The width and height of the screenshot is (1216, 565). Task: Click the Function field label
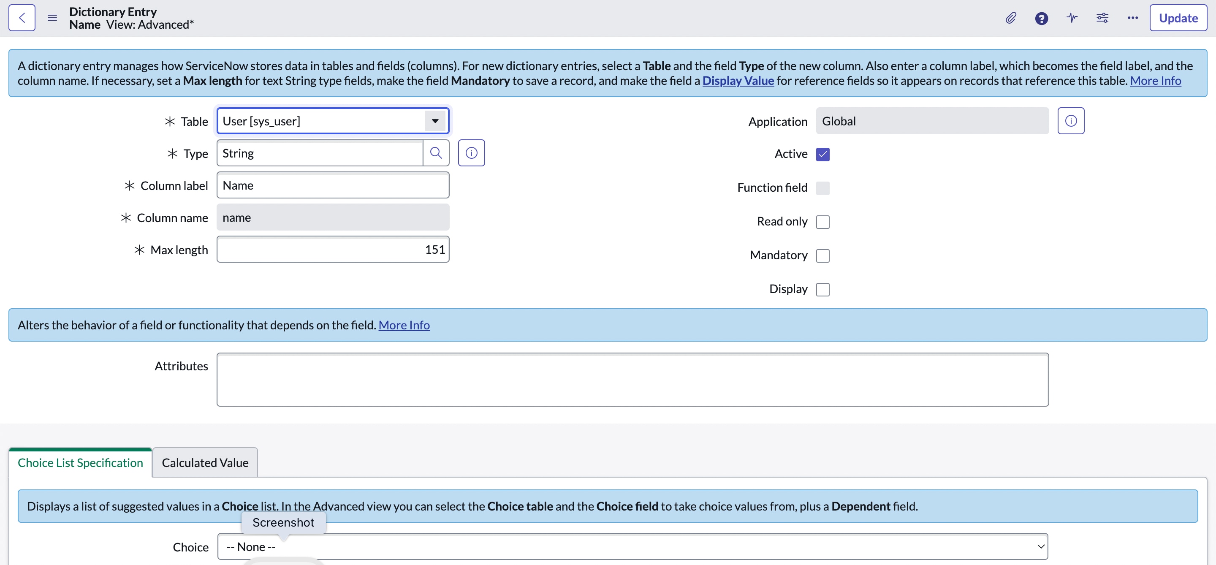pos(772,188)
